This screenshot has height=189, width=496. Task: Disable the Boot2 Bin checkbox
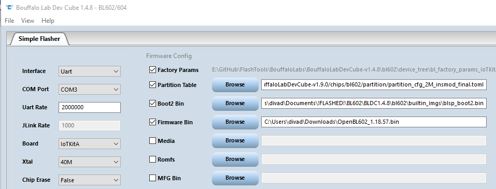[152, 104]
